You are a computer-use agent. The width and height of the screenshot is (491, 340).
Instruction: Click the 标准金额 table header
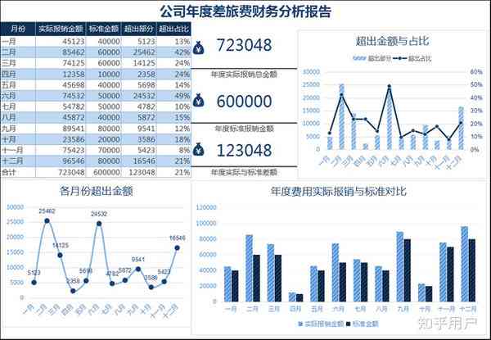tap(104, 29)
